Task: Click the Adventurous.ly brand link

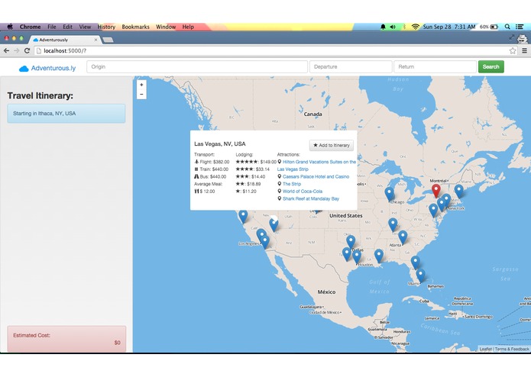Action: [53, 68]
